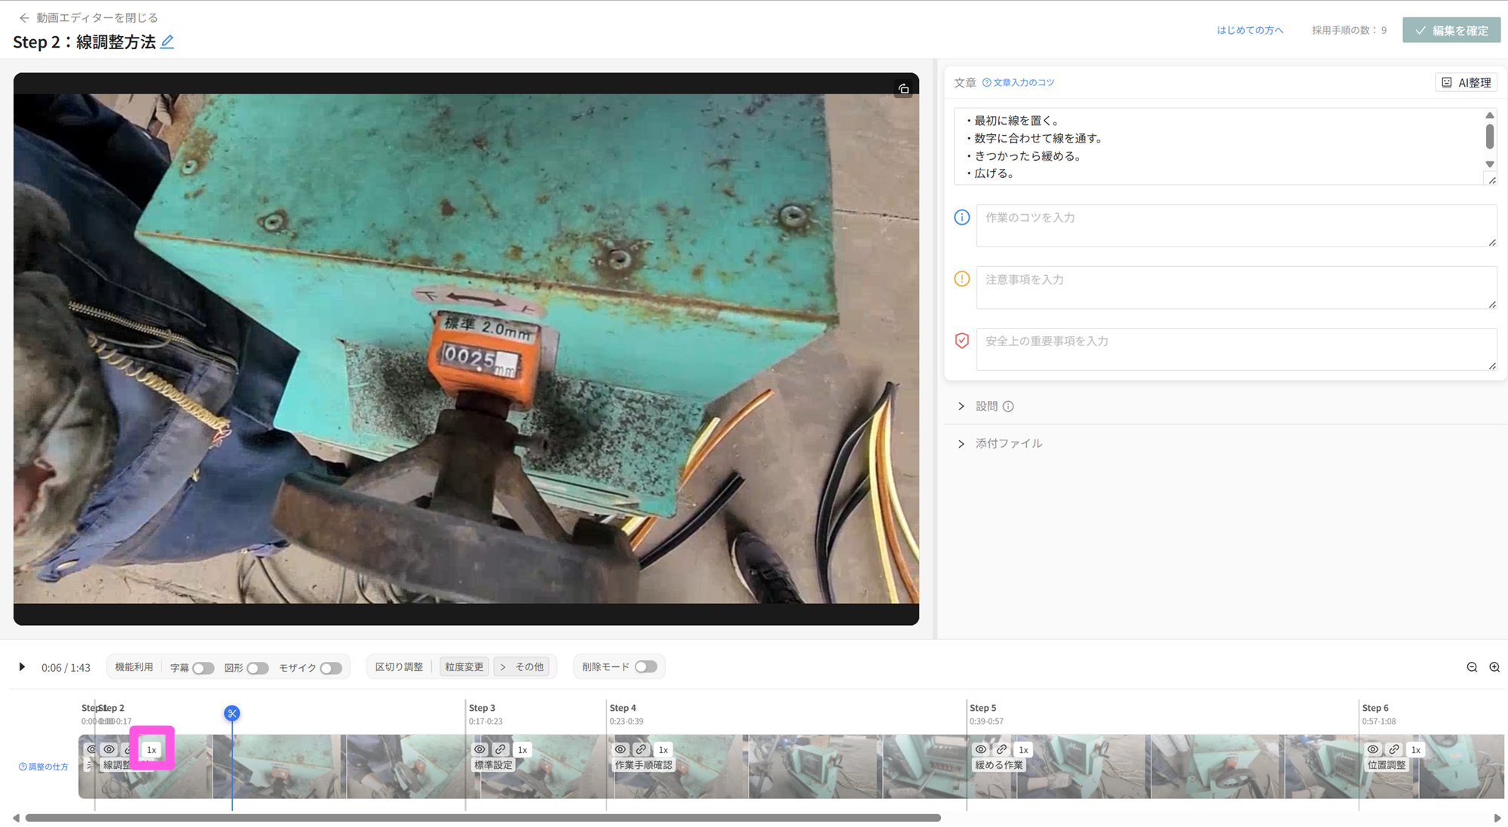Open the その他 options expander

point(523,667)
